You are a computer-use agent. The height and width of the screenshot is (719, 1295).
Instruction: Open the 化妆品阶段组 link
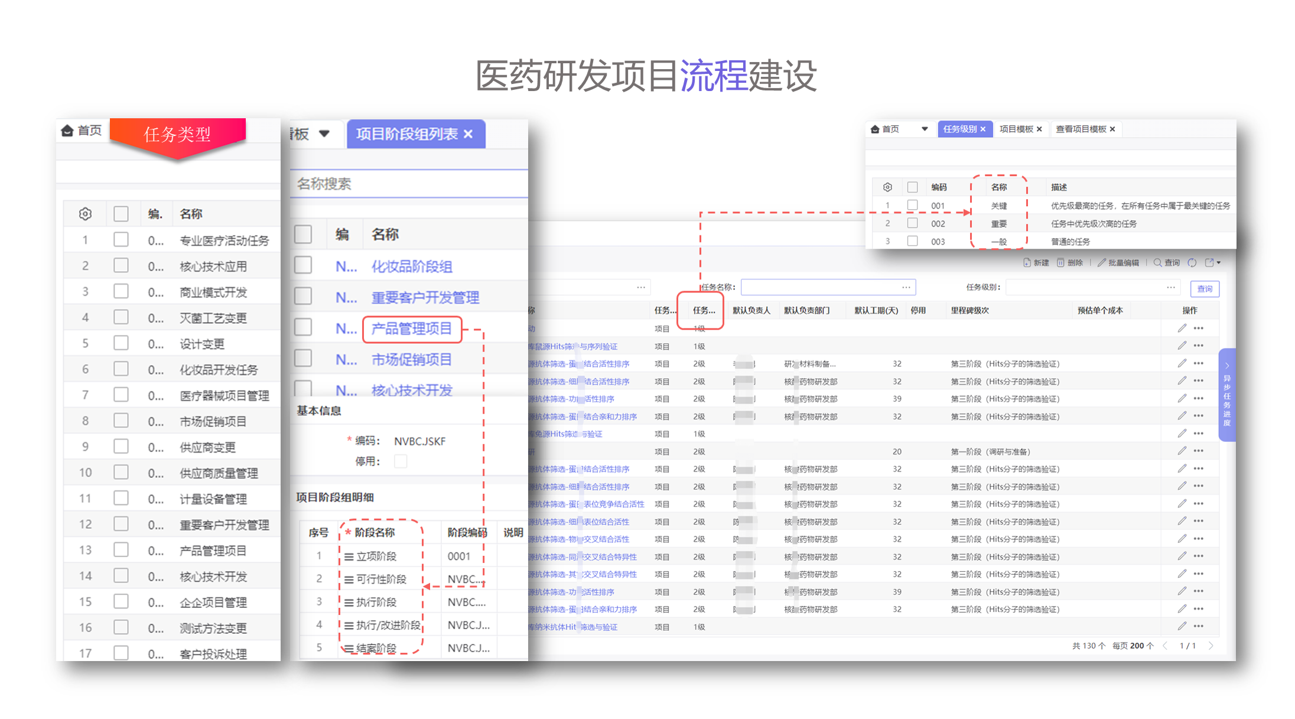tap(411, 266)
